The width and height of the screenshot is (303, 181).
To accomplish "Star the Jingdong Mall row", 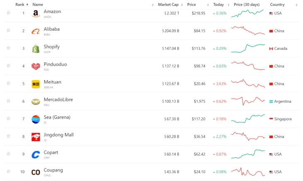I will pyautogui.click(x=8, y=136).
